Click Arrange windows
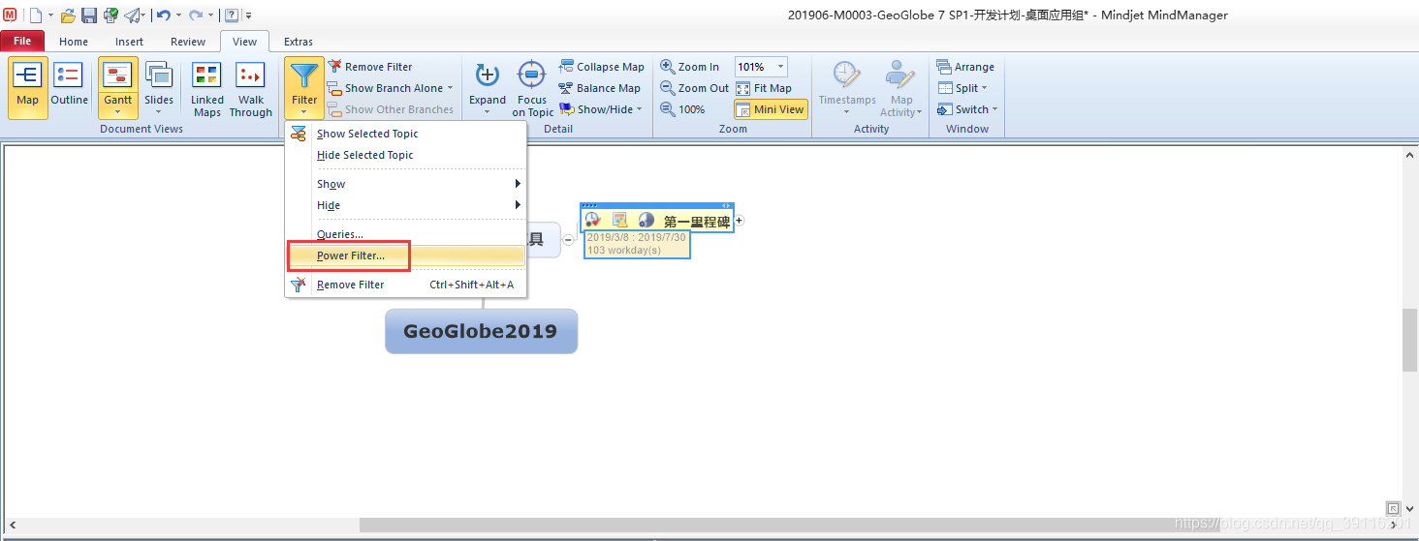Viewport: 1419px width, 541px height. click(965, 67)
